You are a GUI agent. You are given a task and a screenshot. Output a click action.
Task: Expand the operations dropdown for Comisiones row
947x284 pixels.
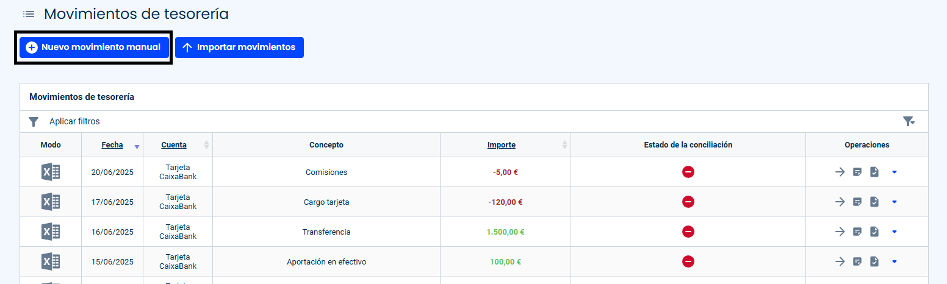pyautogui.click(x=895, y=172)
